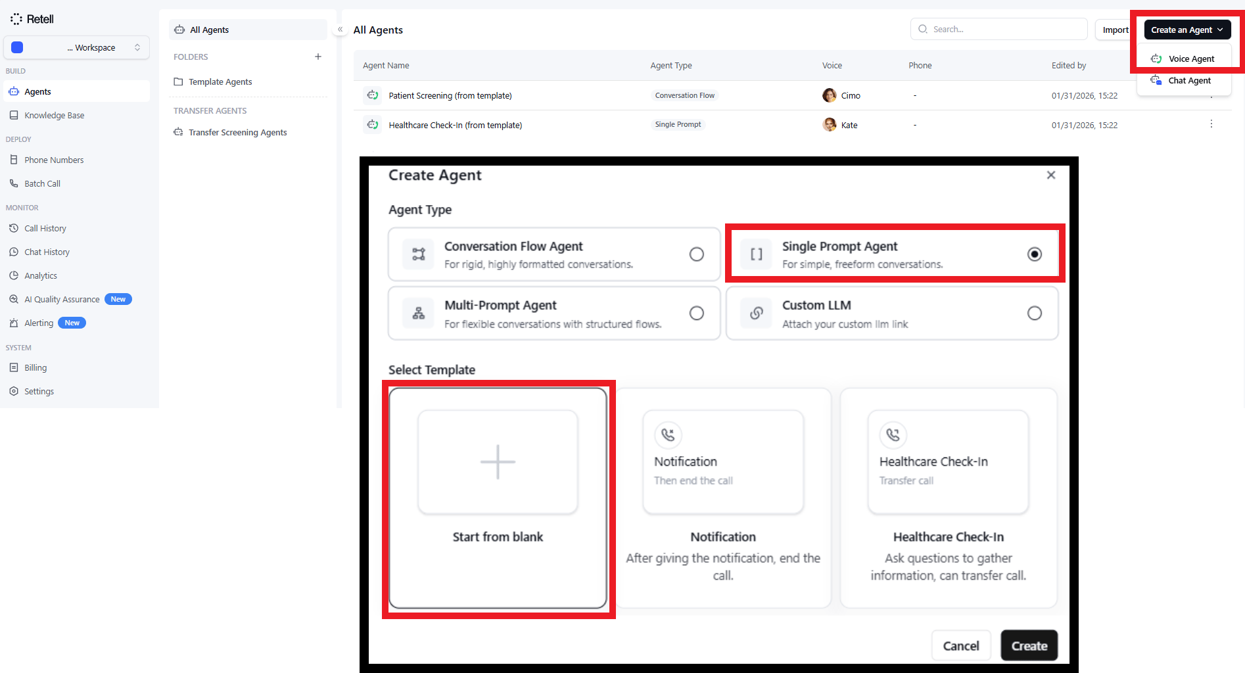This screenshot has height=673, width=1245.
Task: Click the Single Prompt Agent brackets icon
Action: [x=757, y=254]
